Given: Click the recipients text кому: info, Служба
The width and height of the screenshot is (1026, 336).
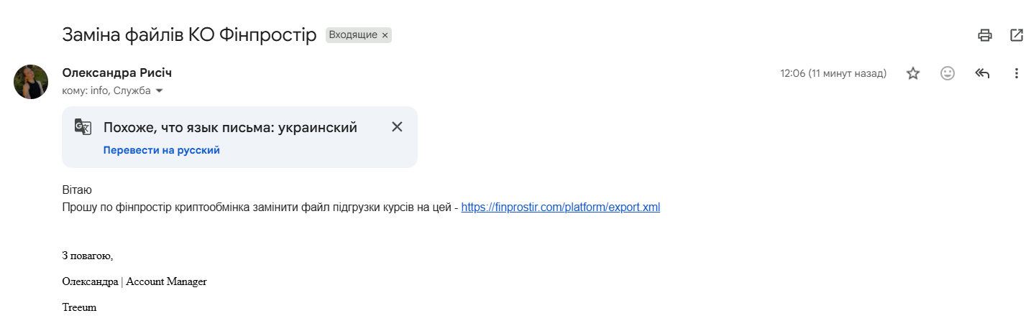Looking at the screenshot, I should point(106,91).
